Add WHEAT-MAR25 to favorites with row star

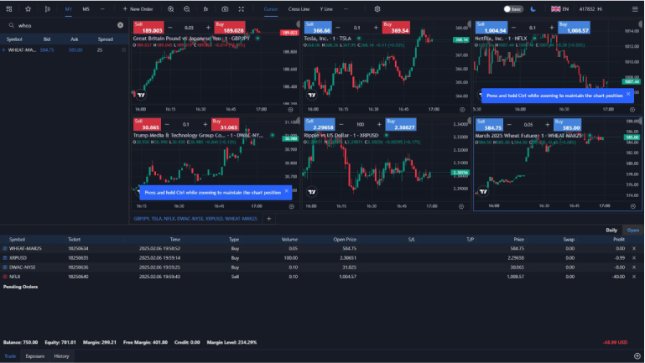coord(123,49)
